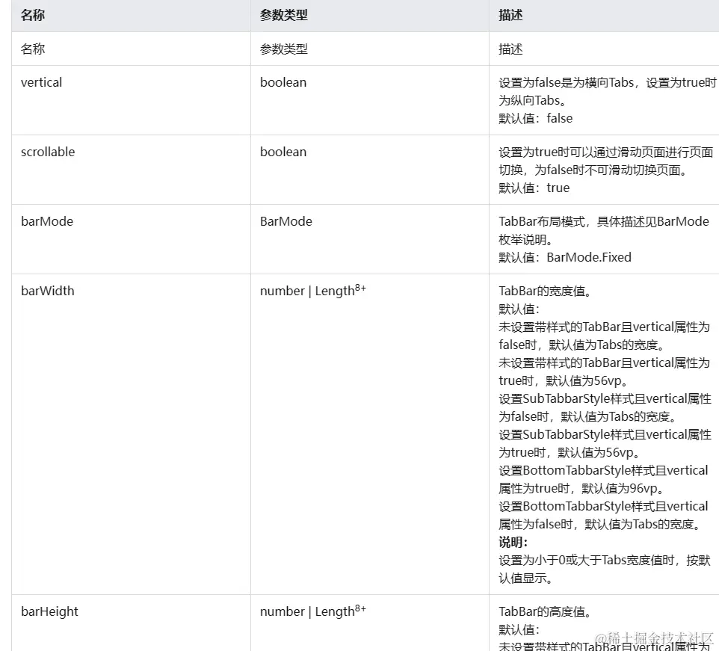Click '默认值：false' in the vertical description
Screen dimensions: 719x651
click(x=536, y=118)
